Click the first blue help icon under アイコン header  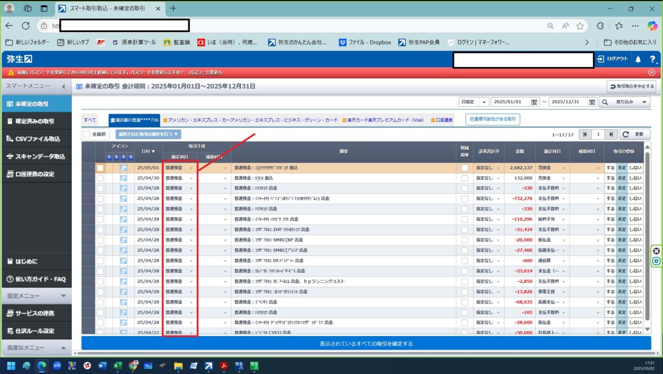[x=109, y=157]
